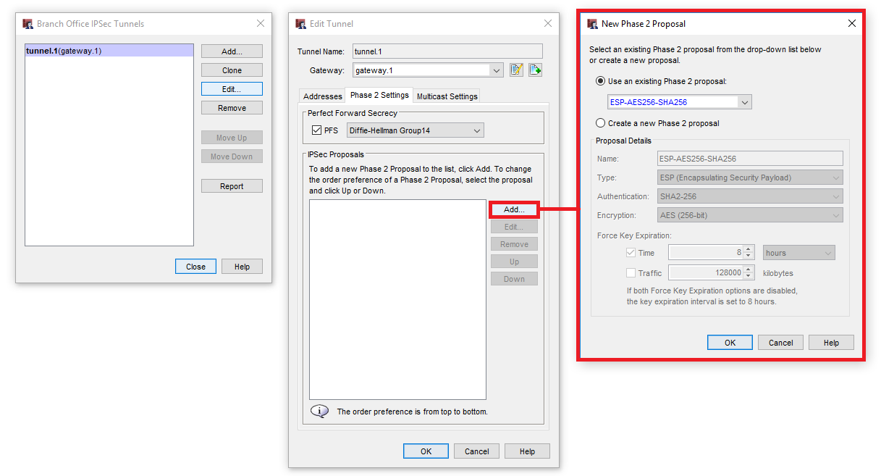Open the ESP-AES256-SHA256 proposal dropdown
881x476 pixels.
click(x=745, y=102)
